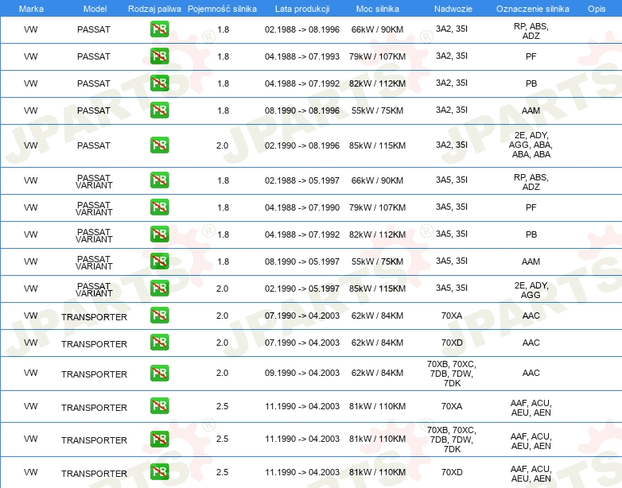The image size is (622, 488).
Task: Select 55kW / 75KM in Passat Variant row
Action: [x=377, y=261]
